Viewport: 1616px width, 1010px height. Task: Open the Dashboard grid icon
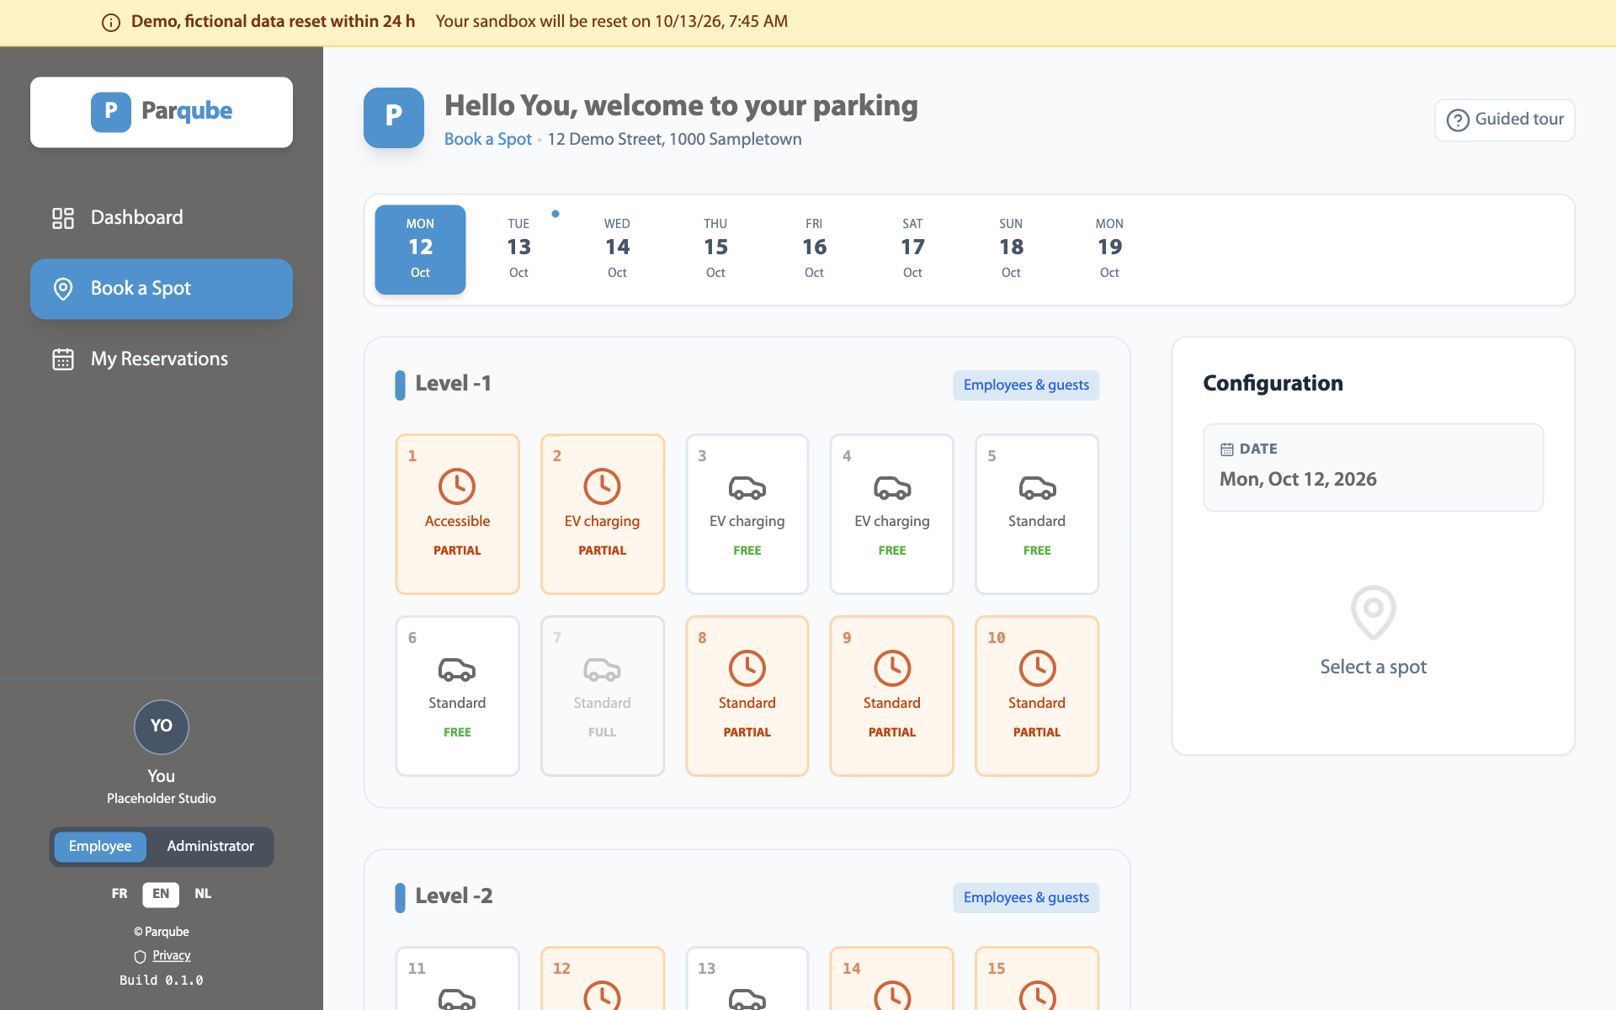click(x=63, y=218)
